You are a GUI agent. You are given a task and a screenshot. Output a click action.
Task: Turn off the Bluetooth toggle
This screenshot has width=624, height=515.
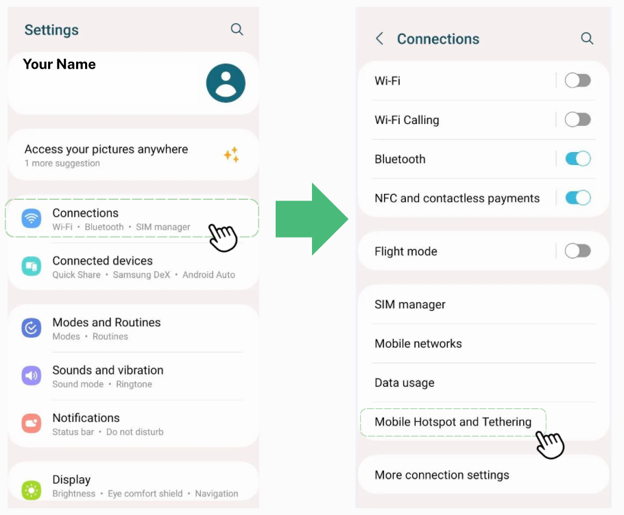[577, 159]
